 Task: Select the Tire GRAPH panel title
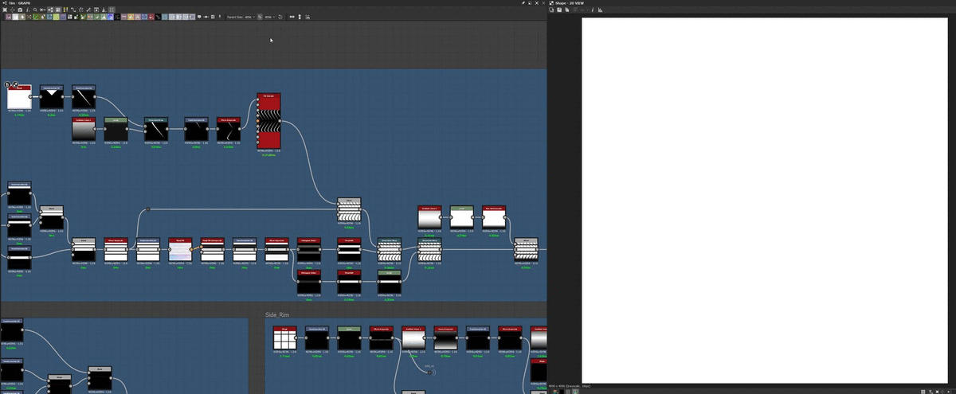click(x=18, y=3)
